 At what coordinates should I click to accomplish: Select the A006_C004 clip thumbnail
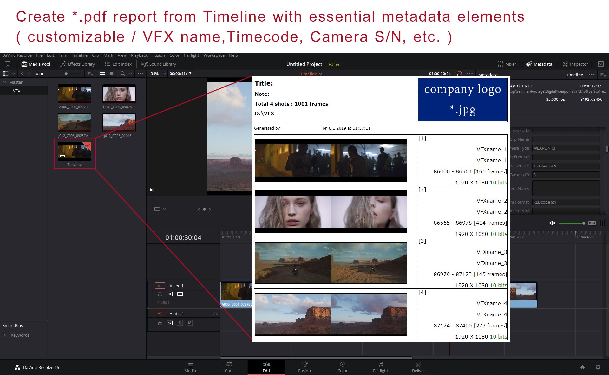(x=75, y=94)
